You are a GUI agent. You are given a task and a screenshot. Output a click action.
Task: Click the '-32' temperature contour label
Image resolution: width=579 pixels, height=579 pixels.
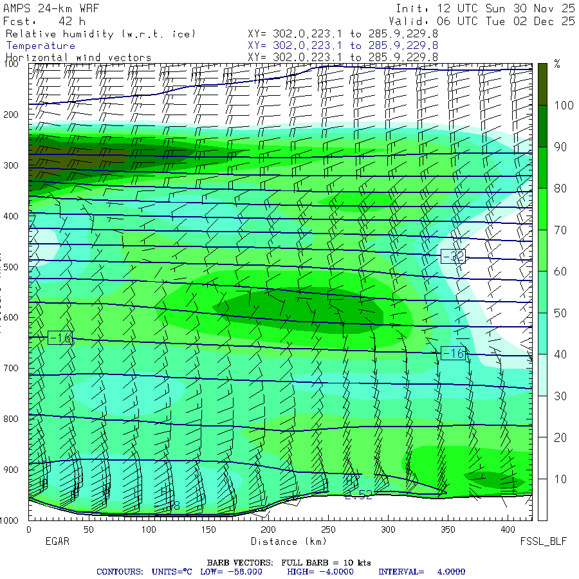point(453,256)
